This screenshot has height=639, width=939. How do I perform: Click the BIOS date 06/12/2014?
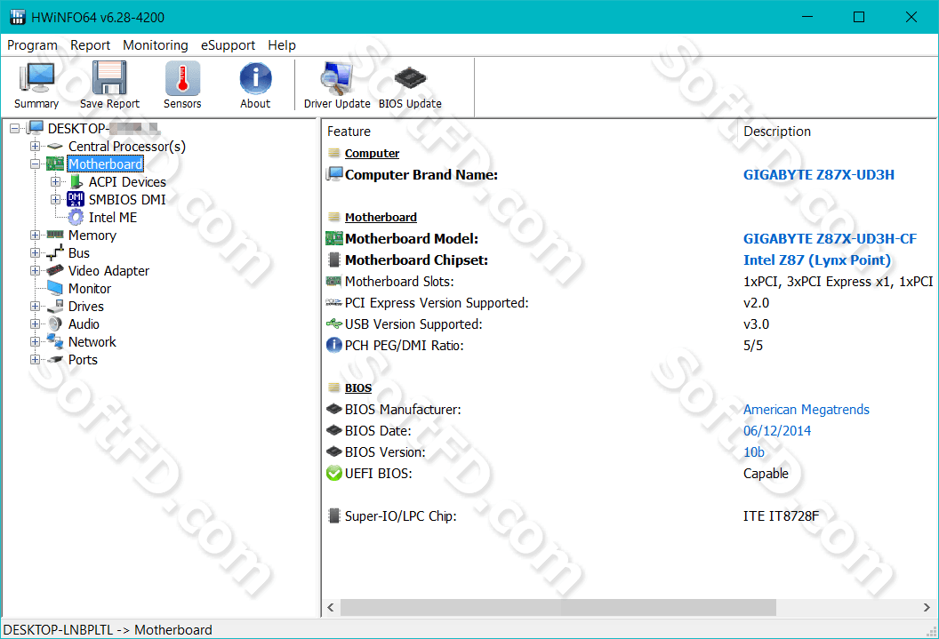776,431
